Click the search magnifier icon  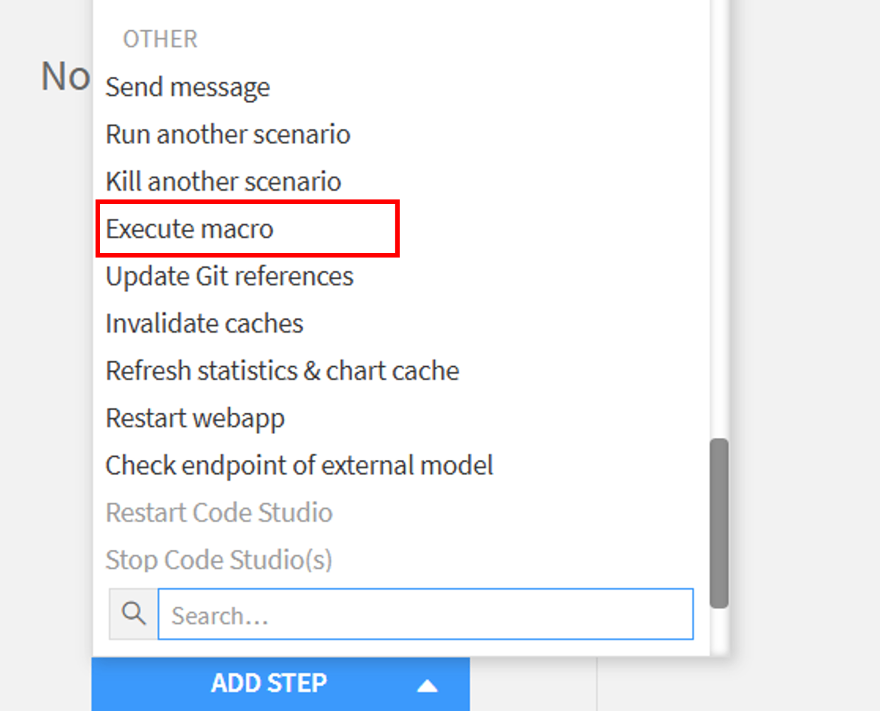pos(133,614)
